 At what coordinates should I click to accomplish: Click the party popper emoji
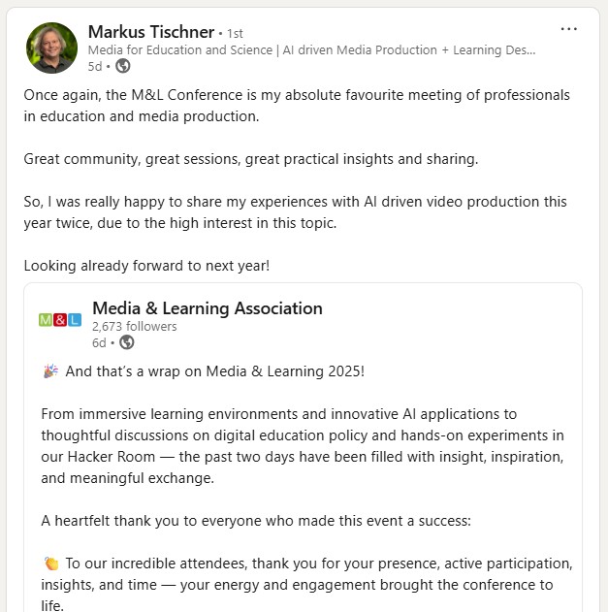50,371
